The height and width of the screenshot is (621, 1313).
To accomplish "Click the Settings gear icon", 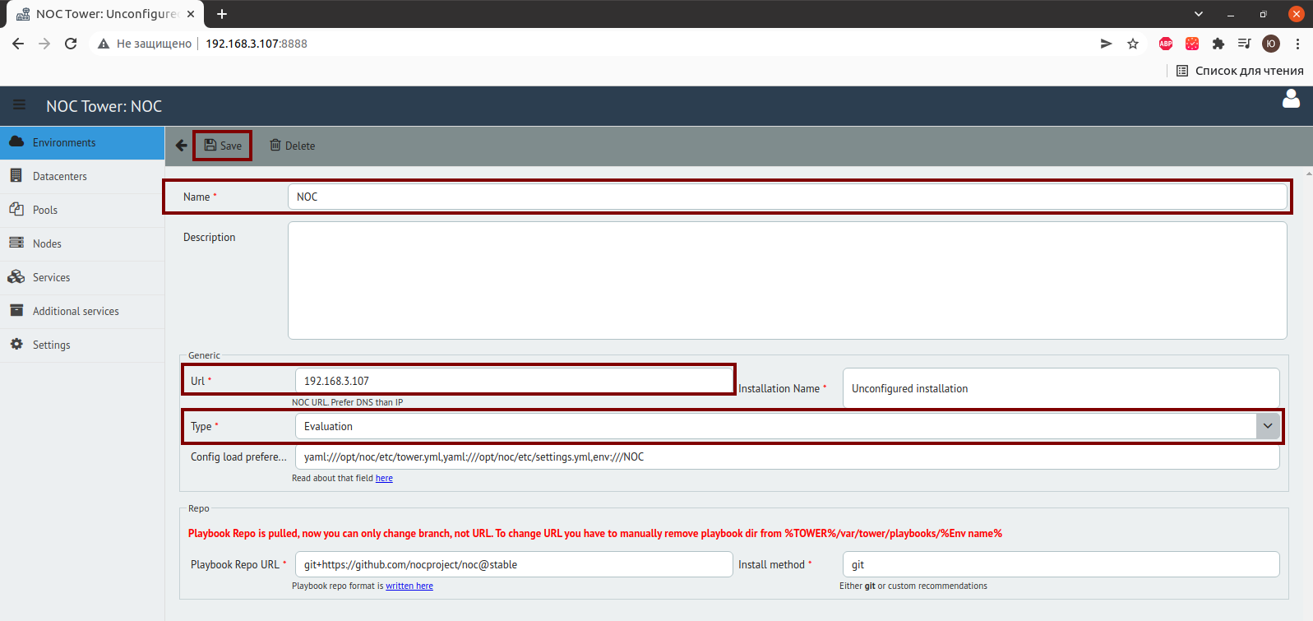I will (x=16, y=344).
